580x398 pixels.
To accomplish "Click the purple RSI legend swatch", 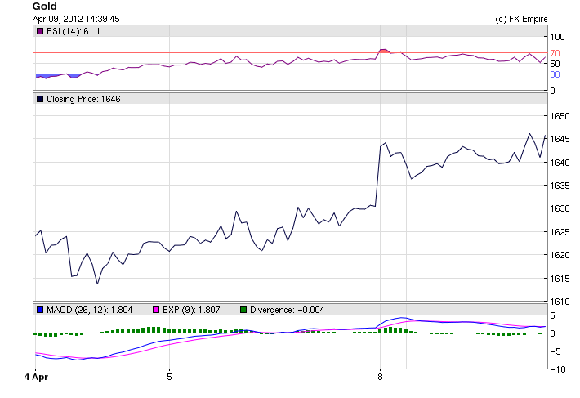I will (40, 31).
